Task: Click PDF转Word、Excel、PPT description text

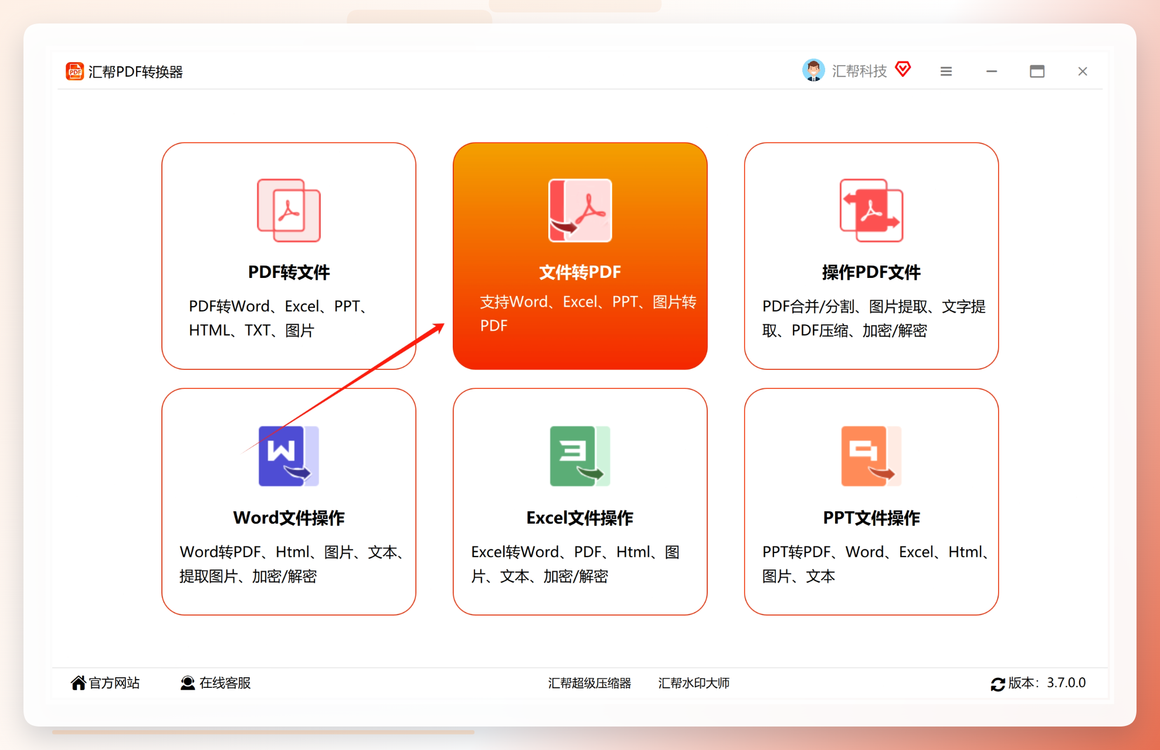Action: pyautogui.click(x=279, y=318)
